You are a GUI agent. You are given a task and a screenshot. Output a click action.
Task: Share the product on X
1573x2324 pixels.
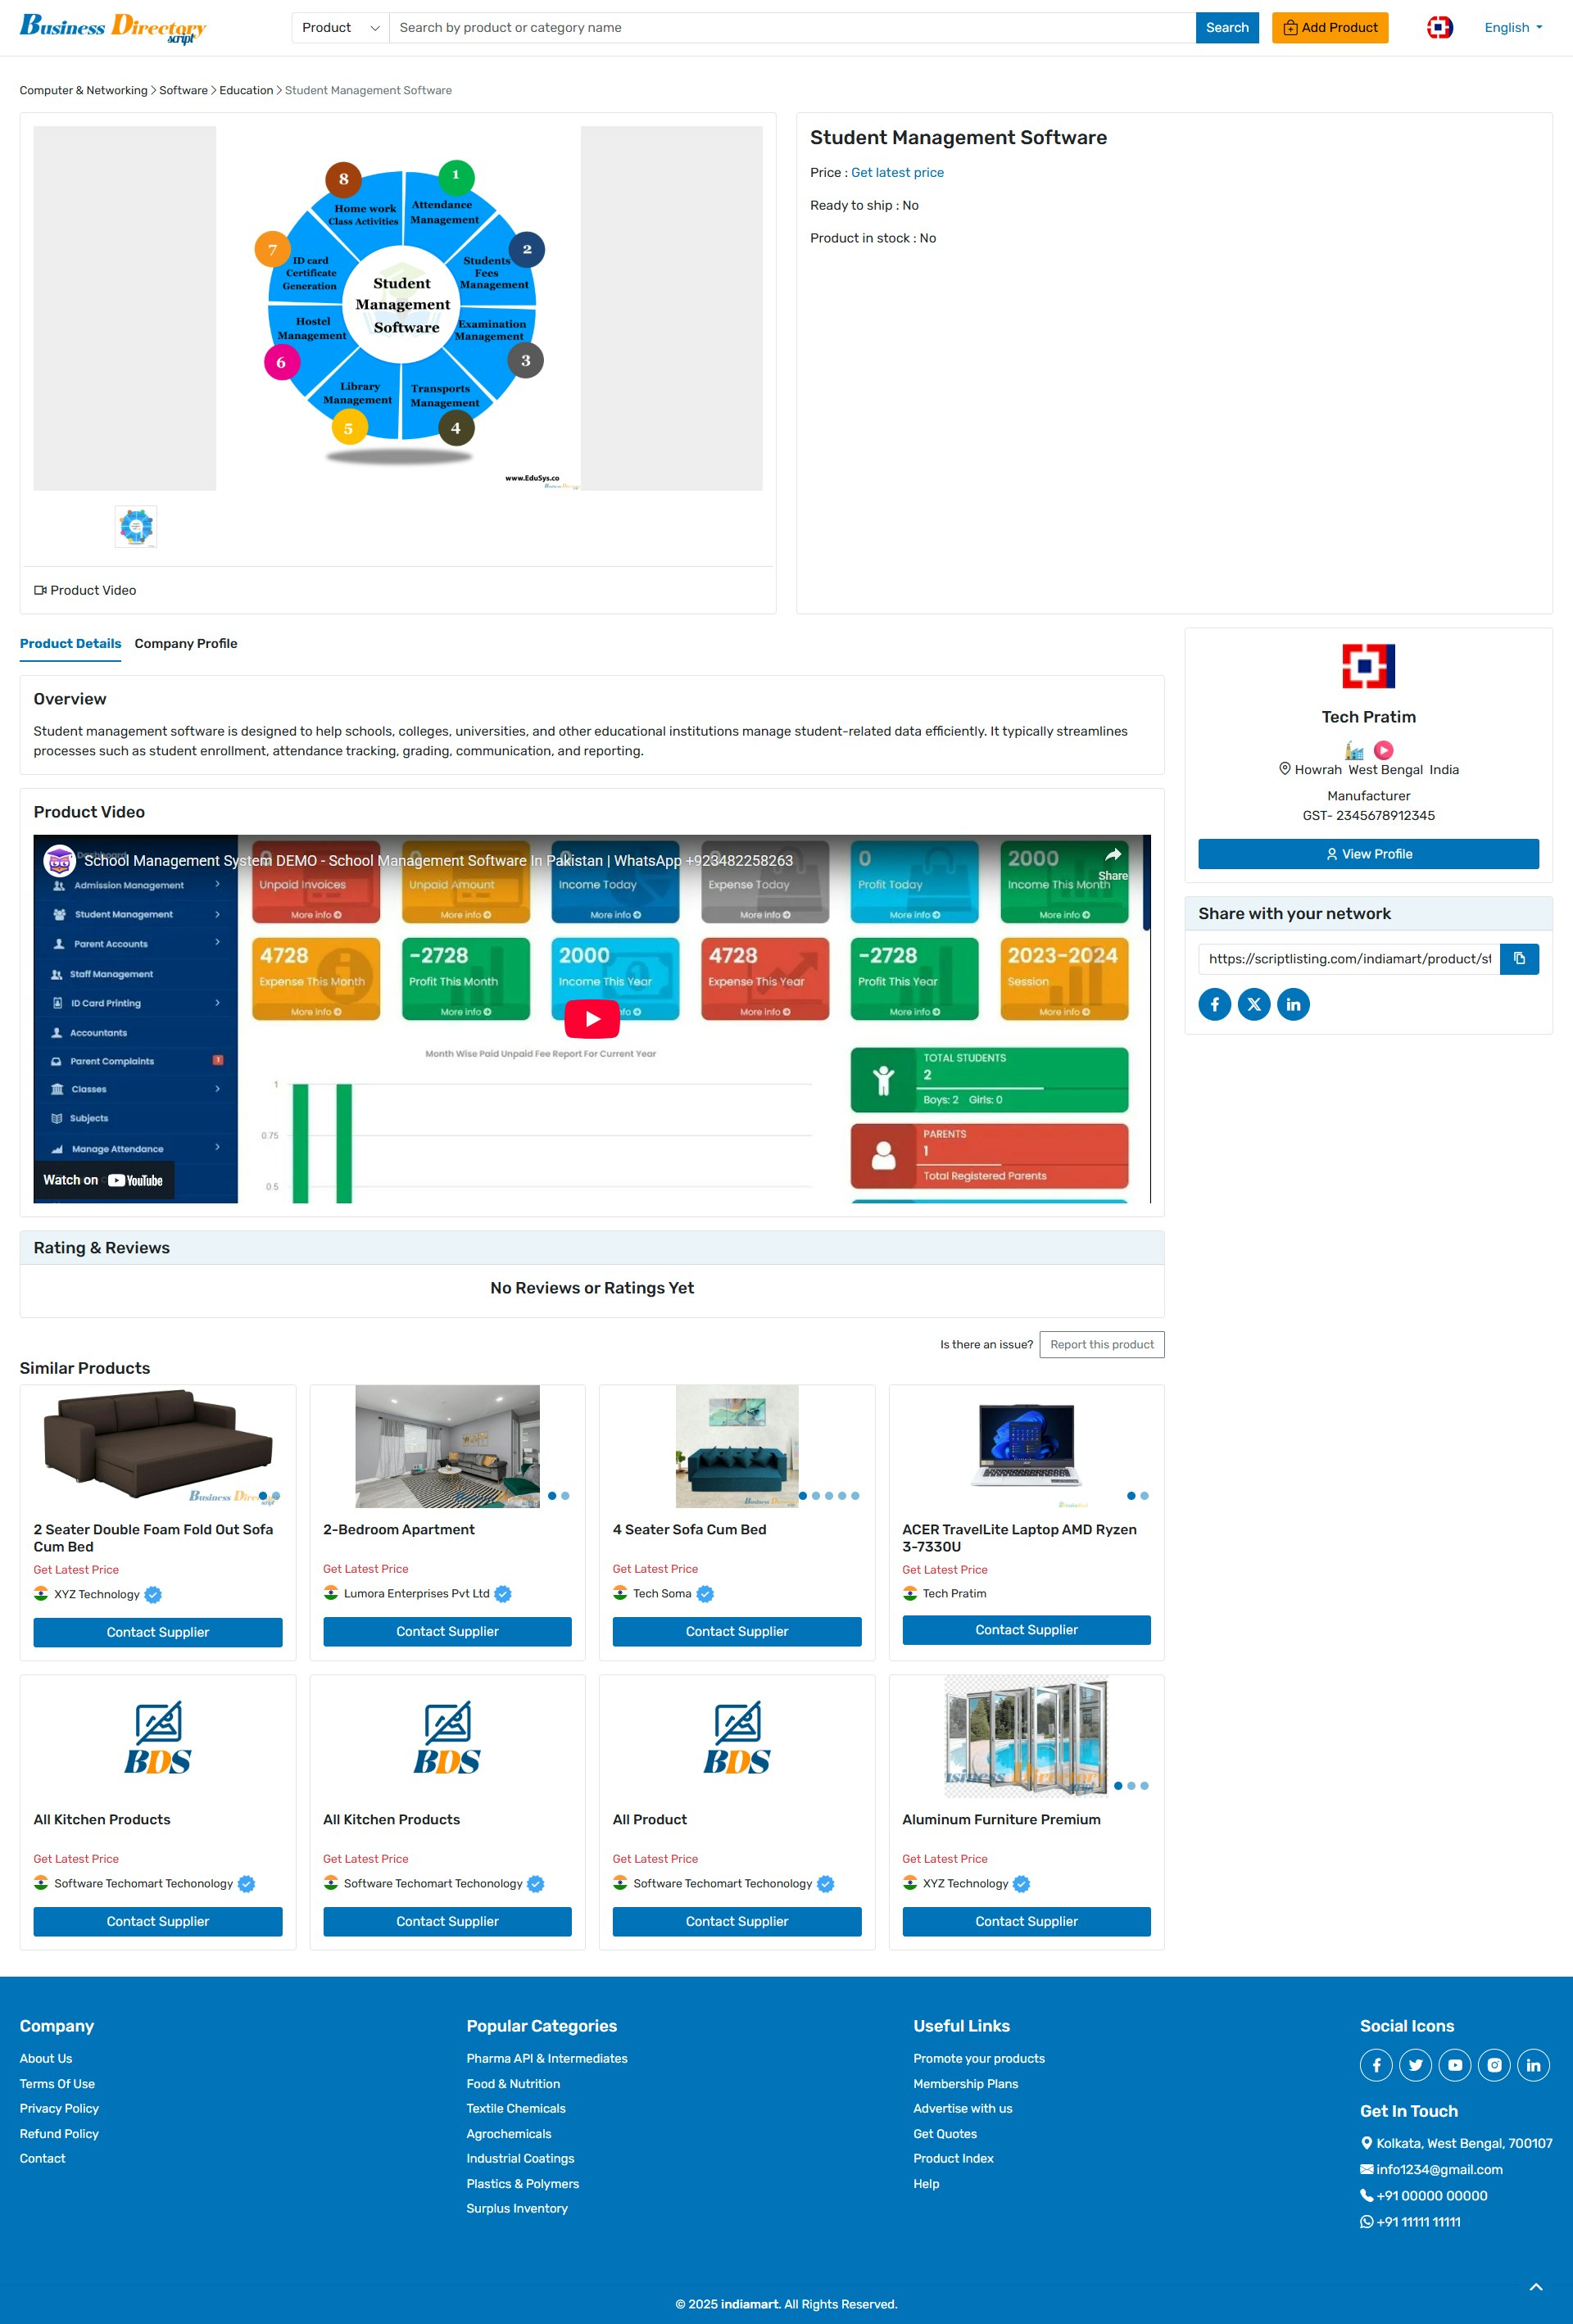[x=1254, y=1004]
